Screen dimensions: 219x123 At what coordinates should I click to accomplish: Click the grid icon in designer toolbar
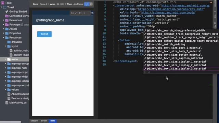72,13
